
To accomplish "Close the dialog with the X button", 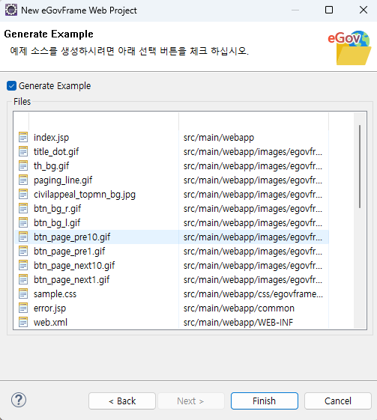I will coord(364,10).
